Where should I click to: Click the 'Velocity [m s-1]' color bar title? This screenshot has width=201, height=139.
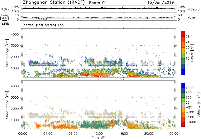[x=198, y=105]
